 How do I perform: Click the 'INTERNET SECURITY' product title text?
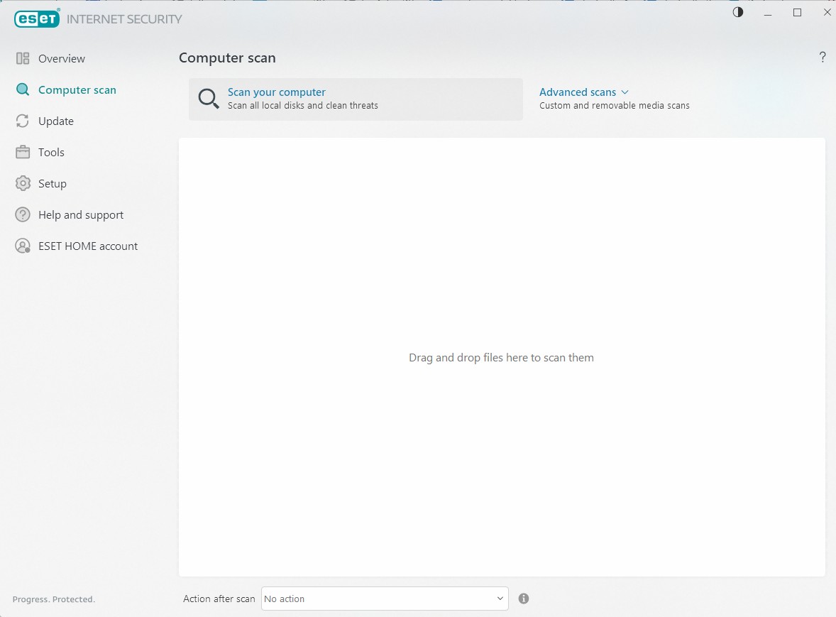coord(124,19)
